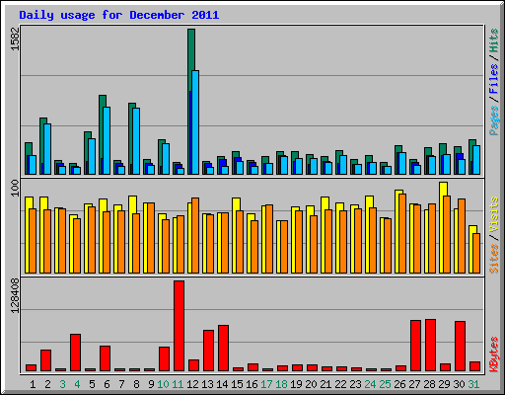The width and height of the screenshot is (505, 395).
Task: Click day label 16 on the x-axis
Action: tap(252, 384)
